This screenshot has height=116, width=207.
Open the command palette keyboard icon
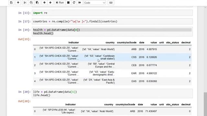coord(111,3)
